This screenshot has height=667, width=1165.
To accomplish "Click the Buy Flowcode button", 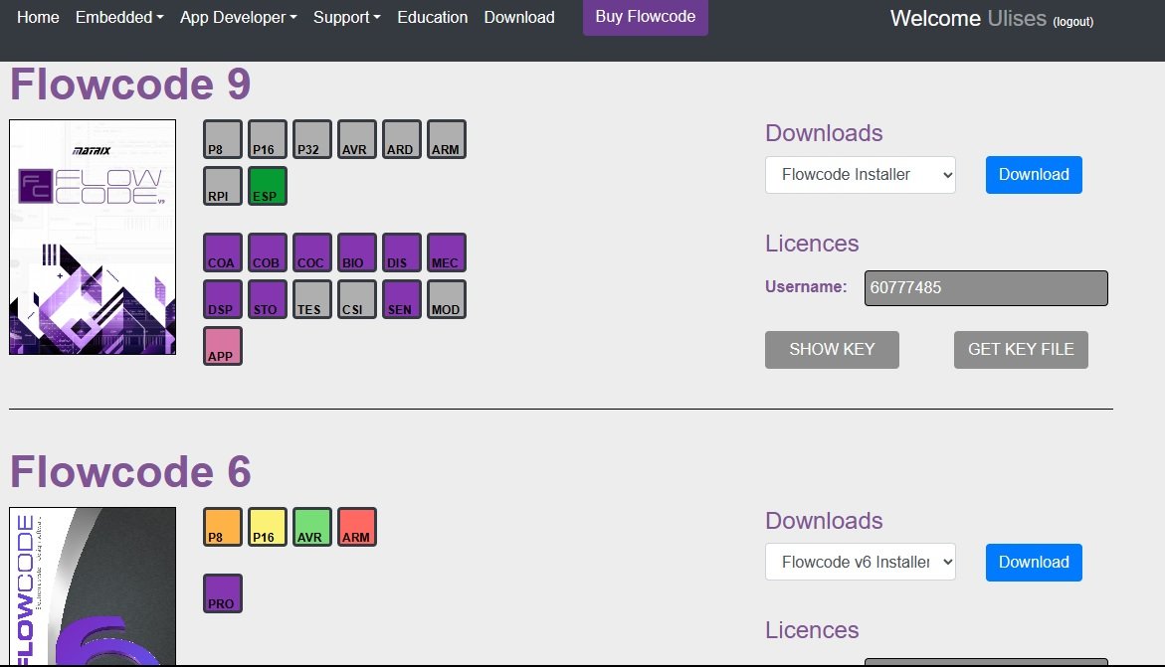I will pos(646,16).
